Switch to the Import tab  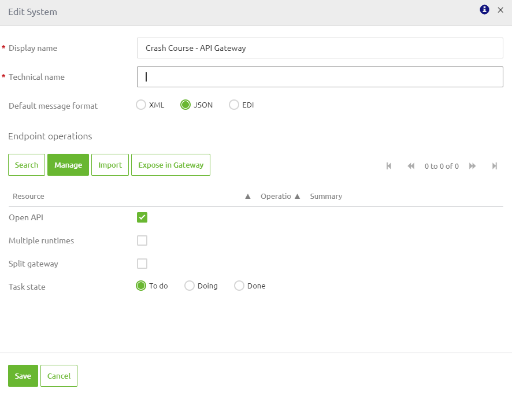point(110,165)
